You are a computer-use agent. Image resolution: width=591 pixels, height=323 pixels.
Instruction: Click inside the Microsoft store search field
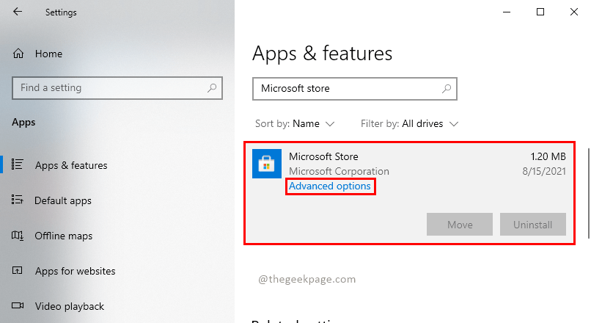pos(345,89)
